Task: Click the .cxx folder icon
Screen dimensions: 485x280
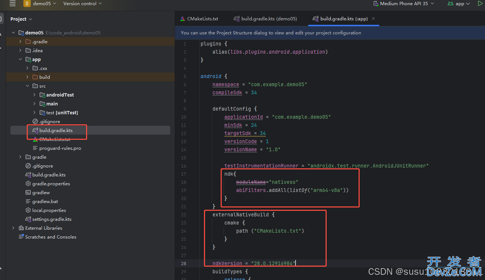Action: point(35,68)
